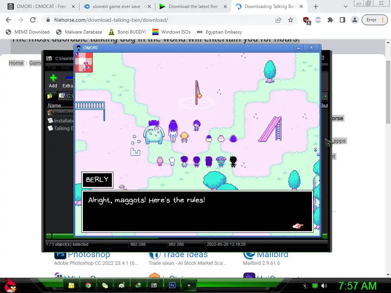Click the address bar URL
Image resolution: width=391 pixels, height=293 pixels.
click(111, 20)
